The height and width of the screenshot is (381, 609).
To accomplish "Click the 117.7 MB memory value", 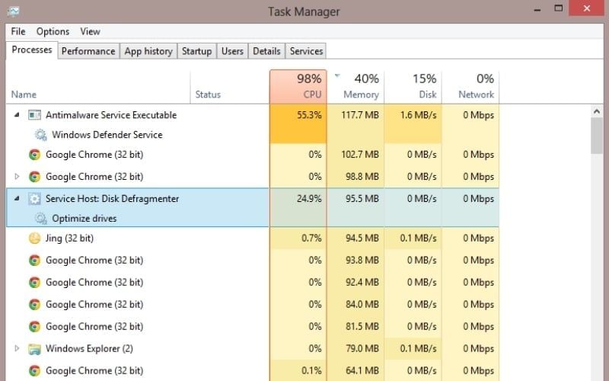I will coord(360,115).
